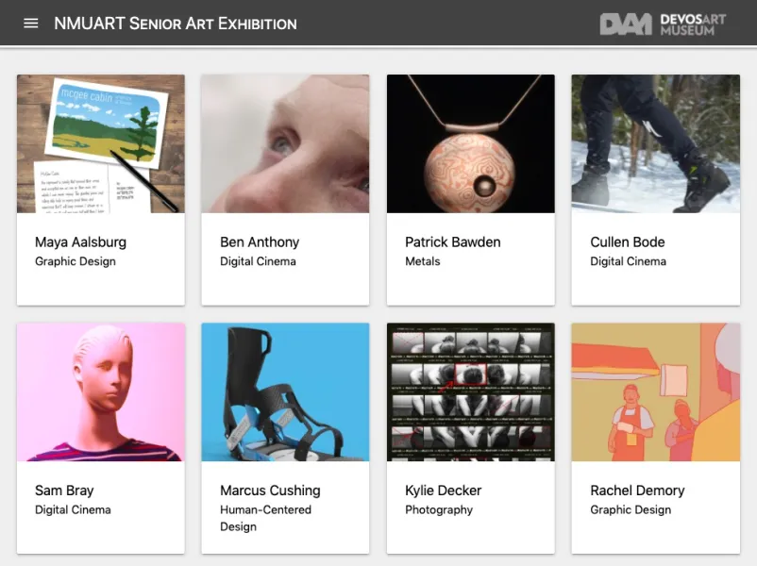This screenshot has height=566, width=757.
Task: Select the Photography label under Kylie Decker
Action: point(439,509)
